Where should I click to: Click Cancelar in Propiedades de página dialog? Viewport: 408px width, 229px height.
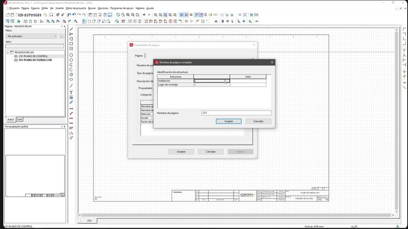coord(211,152)
